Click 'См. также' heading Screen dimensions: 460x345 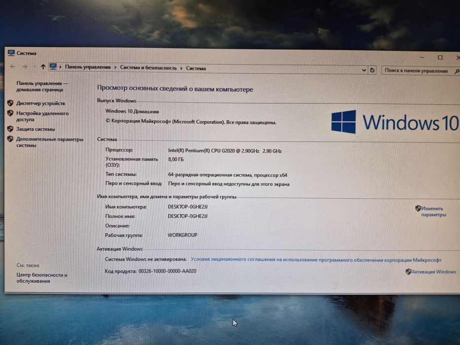click(x=28, y=265)
